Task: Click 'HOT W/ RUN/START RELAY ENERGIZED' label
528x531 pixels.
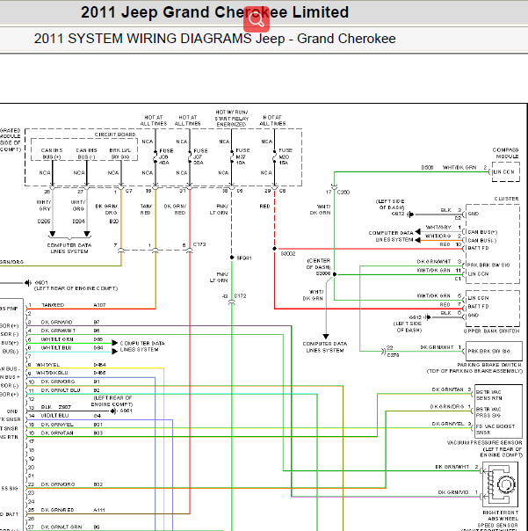Action: [232, 118]
